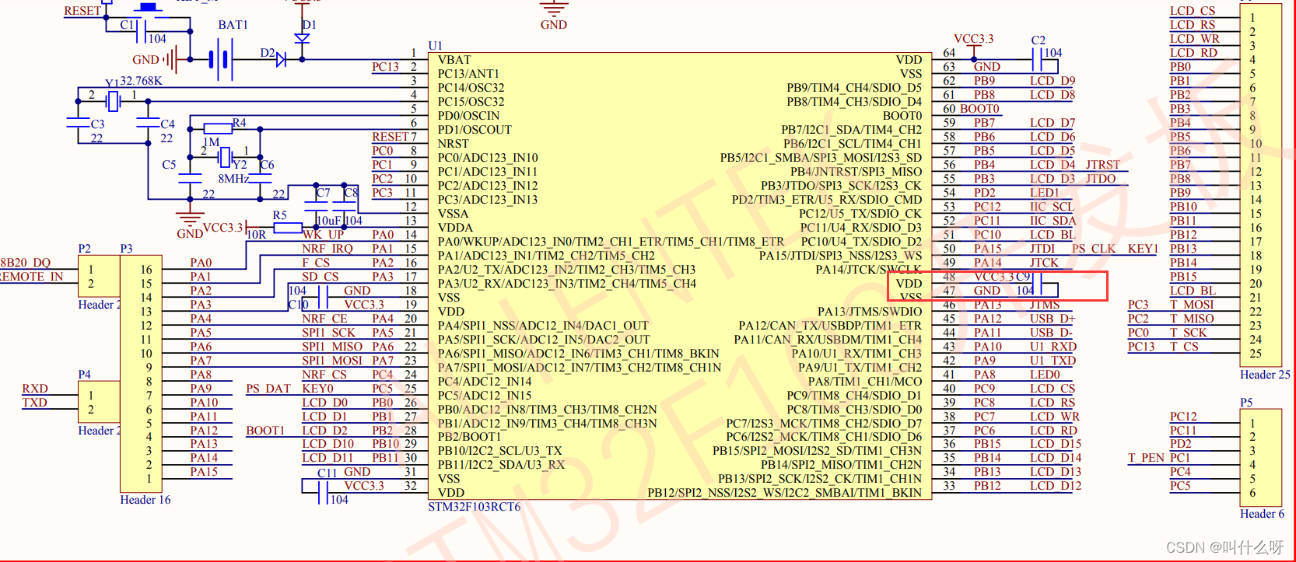Select the PS_CLK net label
The height and width of the screenshot is (562, 1296).
coord(1094,249)
